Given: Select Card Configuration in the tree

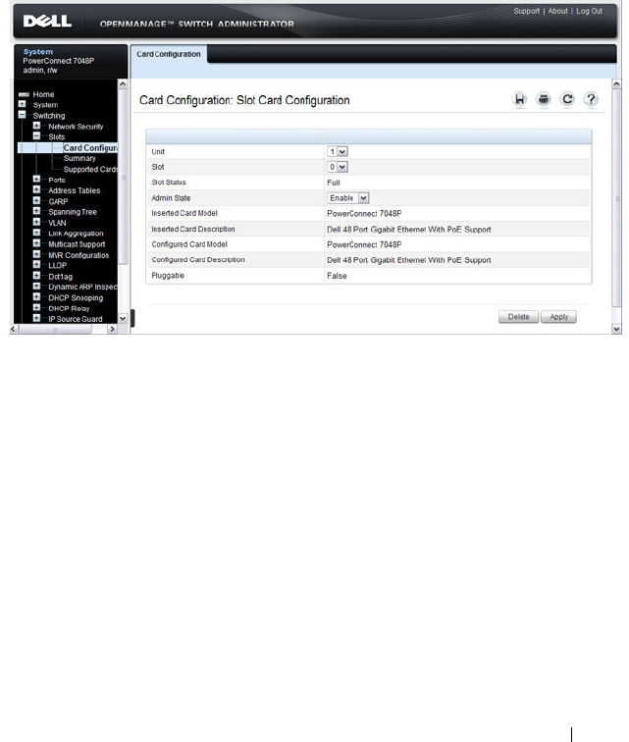Looking at the screenshot, I should [90, 147].
